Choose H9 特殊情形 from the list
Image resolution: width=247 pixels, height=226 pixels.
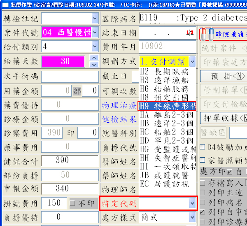pyautogui.click(x=168, y=106)
